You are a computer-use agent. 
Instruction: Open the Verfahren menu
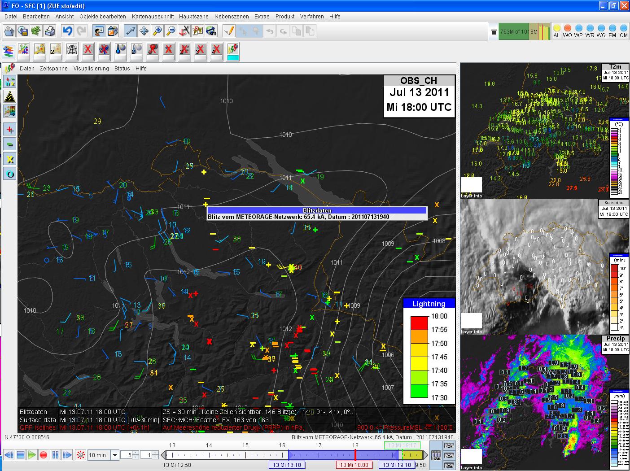312,17
